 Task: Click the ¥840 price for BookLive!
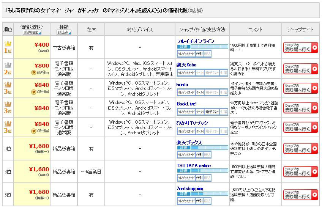[42, 108]
